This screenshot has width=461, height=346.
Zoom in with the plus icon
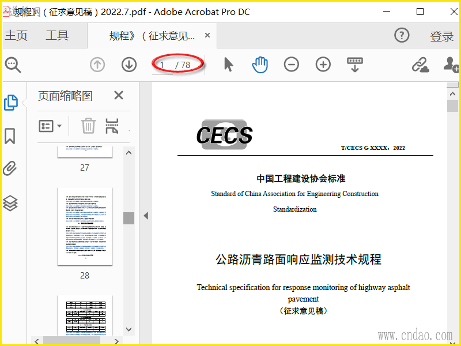click(323, 65)
